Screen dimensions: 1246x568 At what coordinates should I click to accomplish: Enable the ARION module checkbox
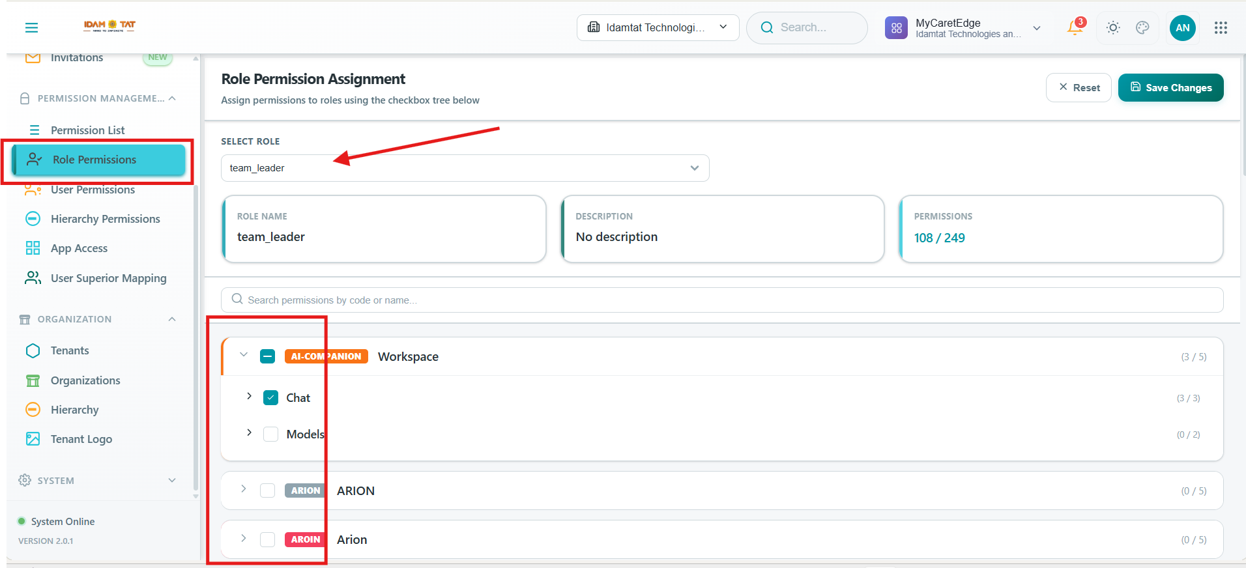tap(267, 490)
